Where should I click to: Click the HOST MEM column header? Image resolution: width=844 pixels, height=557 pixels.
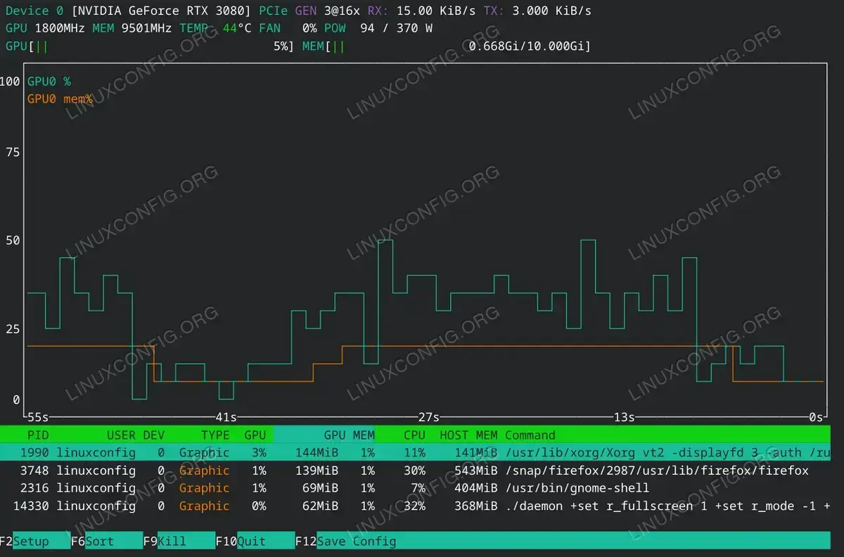point(468,435)
